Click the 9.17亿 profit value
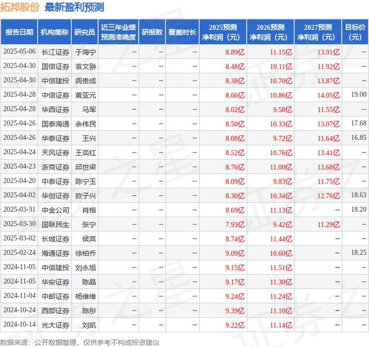This screenshot has height=347, width=369. 235,282
